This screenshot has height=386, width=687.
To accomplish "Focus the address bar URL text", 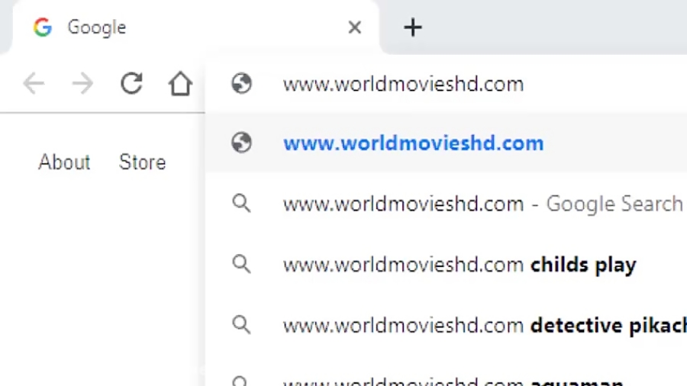I will [403, 83].
